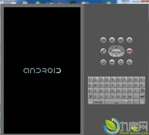Click the P key
The width and height of the screenshot is (149, 135).
click(142, 85)
